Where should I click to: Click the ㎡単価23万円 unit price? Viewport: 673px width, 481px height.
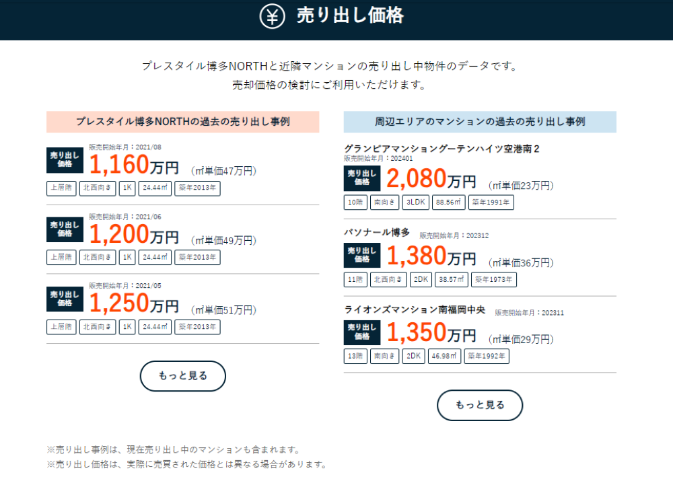[521, 186]
